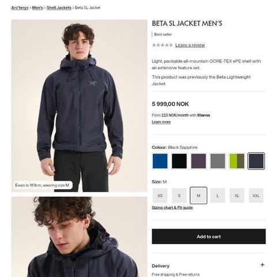Select the Black Sapphire colour swatch
This screenshot has height=277, width=277.
coord(256,161)
